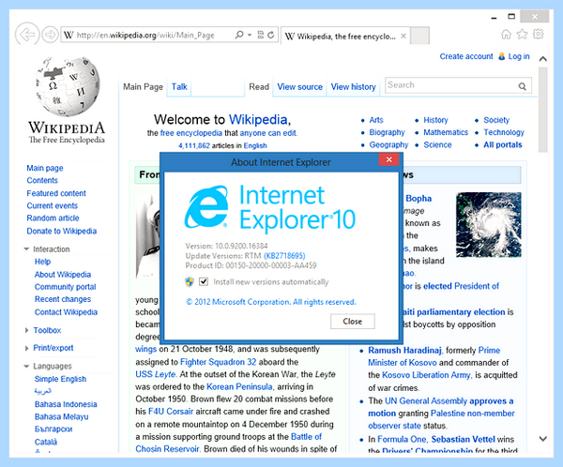Image resolution: width=563 pixels, height=467 pixels.
Task: Open the Mathematics portal link
Action: 446,132
